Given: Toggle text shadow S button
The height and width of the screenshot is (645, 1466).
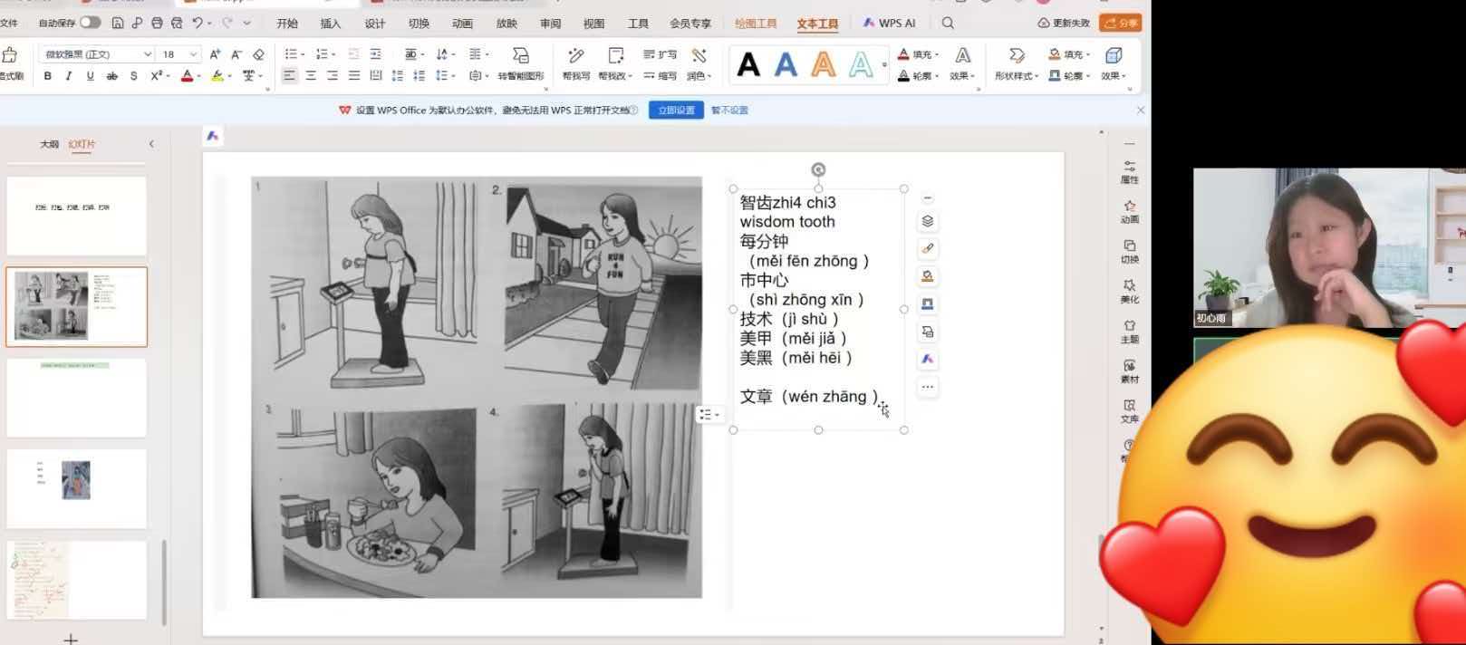Looking at the screenshot, I should point(133,76).
